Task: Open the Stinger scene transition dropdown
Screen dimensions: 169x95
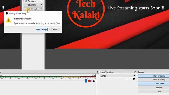Action: tap(118, 76)
